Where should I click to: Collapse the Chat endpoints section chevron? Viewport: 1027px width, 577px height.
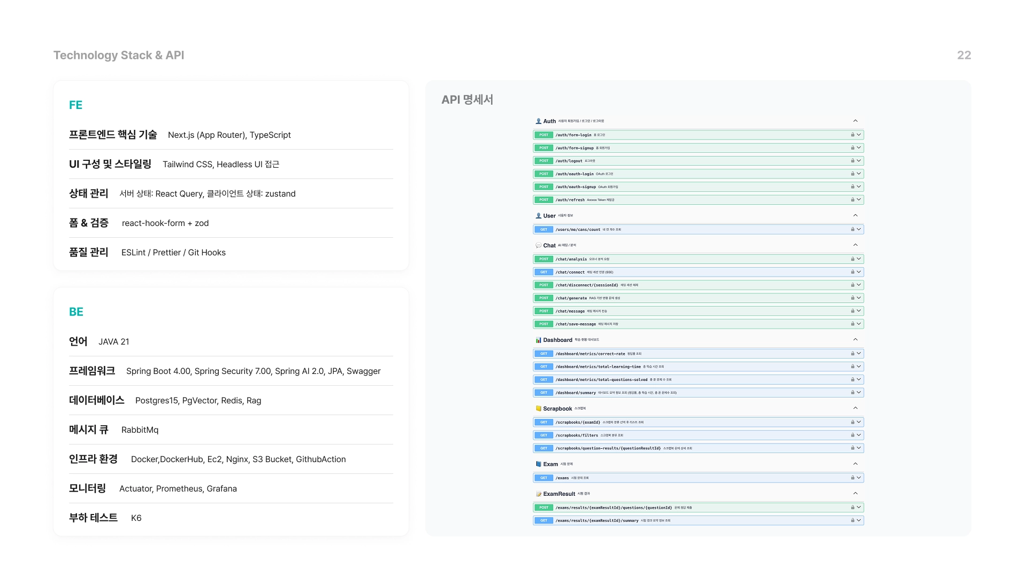click(855, 245)
